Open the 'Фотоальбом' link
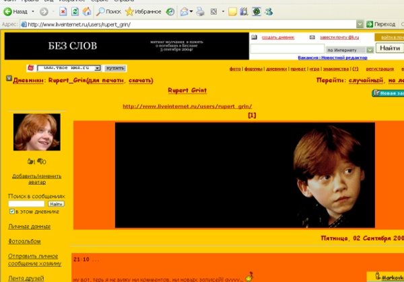 pyautogui.click(x=24, y=242)
